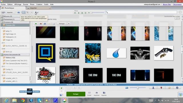Open the Édition menu

(x=10, y=5)
